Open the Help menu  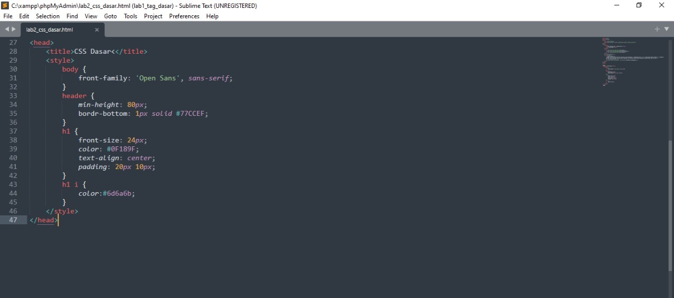click(x=212, y=16)
